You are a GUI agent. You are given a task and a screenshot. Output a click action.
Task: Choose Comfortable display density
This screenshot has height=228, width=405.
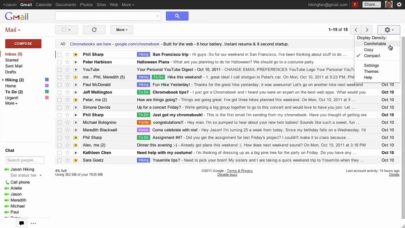pos(375,44)
